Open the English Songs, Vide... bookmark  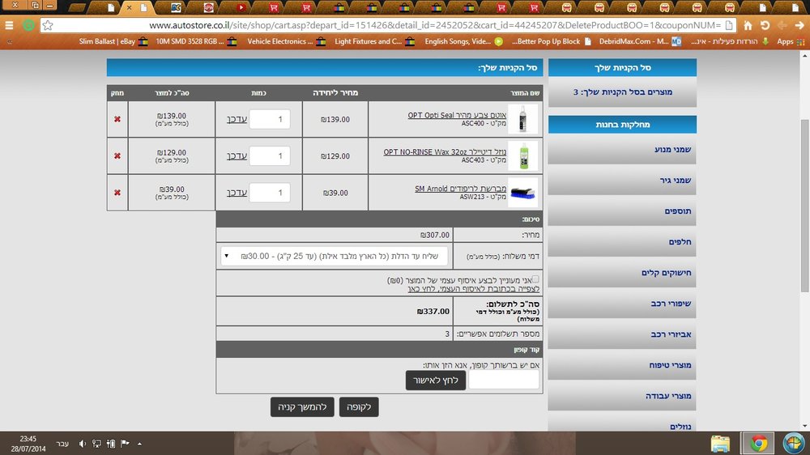pyautogui.click(x=463, y=41)
